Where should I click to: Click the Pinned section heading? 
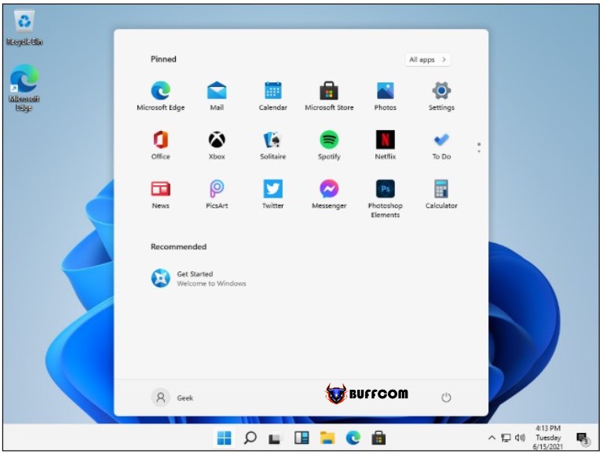pos(163,59)
